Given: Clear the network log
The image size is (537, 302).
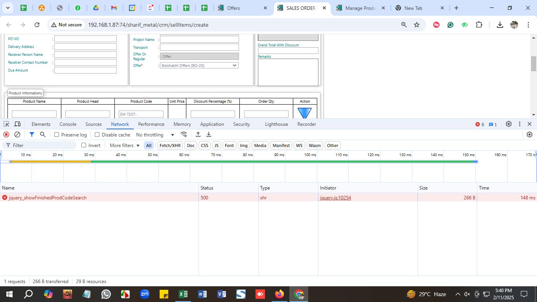Looking at the screenshot, I should pyautogui.click(x=17, y=134).
